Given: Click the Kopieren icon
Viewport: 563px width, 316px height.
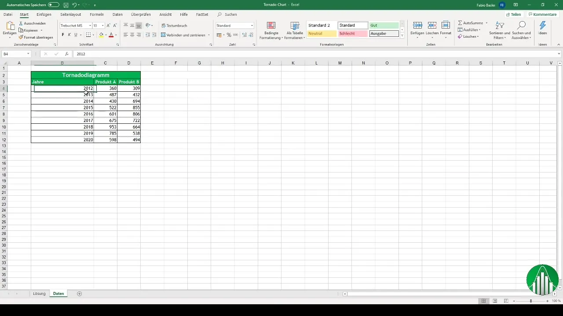Looking at the screenshot, I should point(21,30).
